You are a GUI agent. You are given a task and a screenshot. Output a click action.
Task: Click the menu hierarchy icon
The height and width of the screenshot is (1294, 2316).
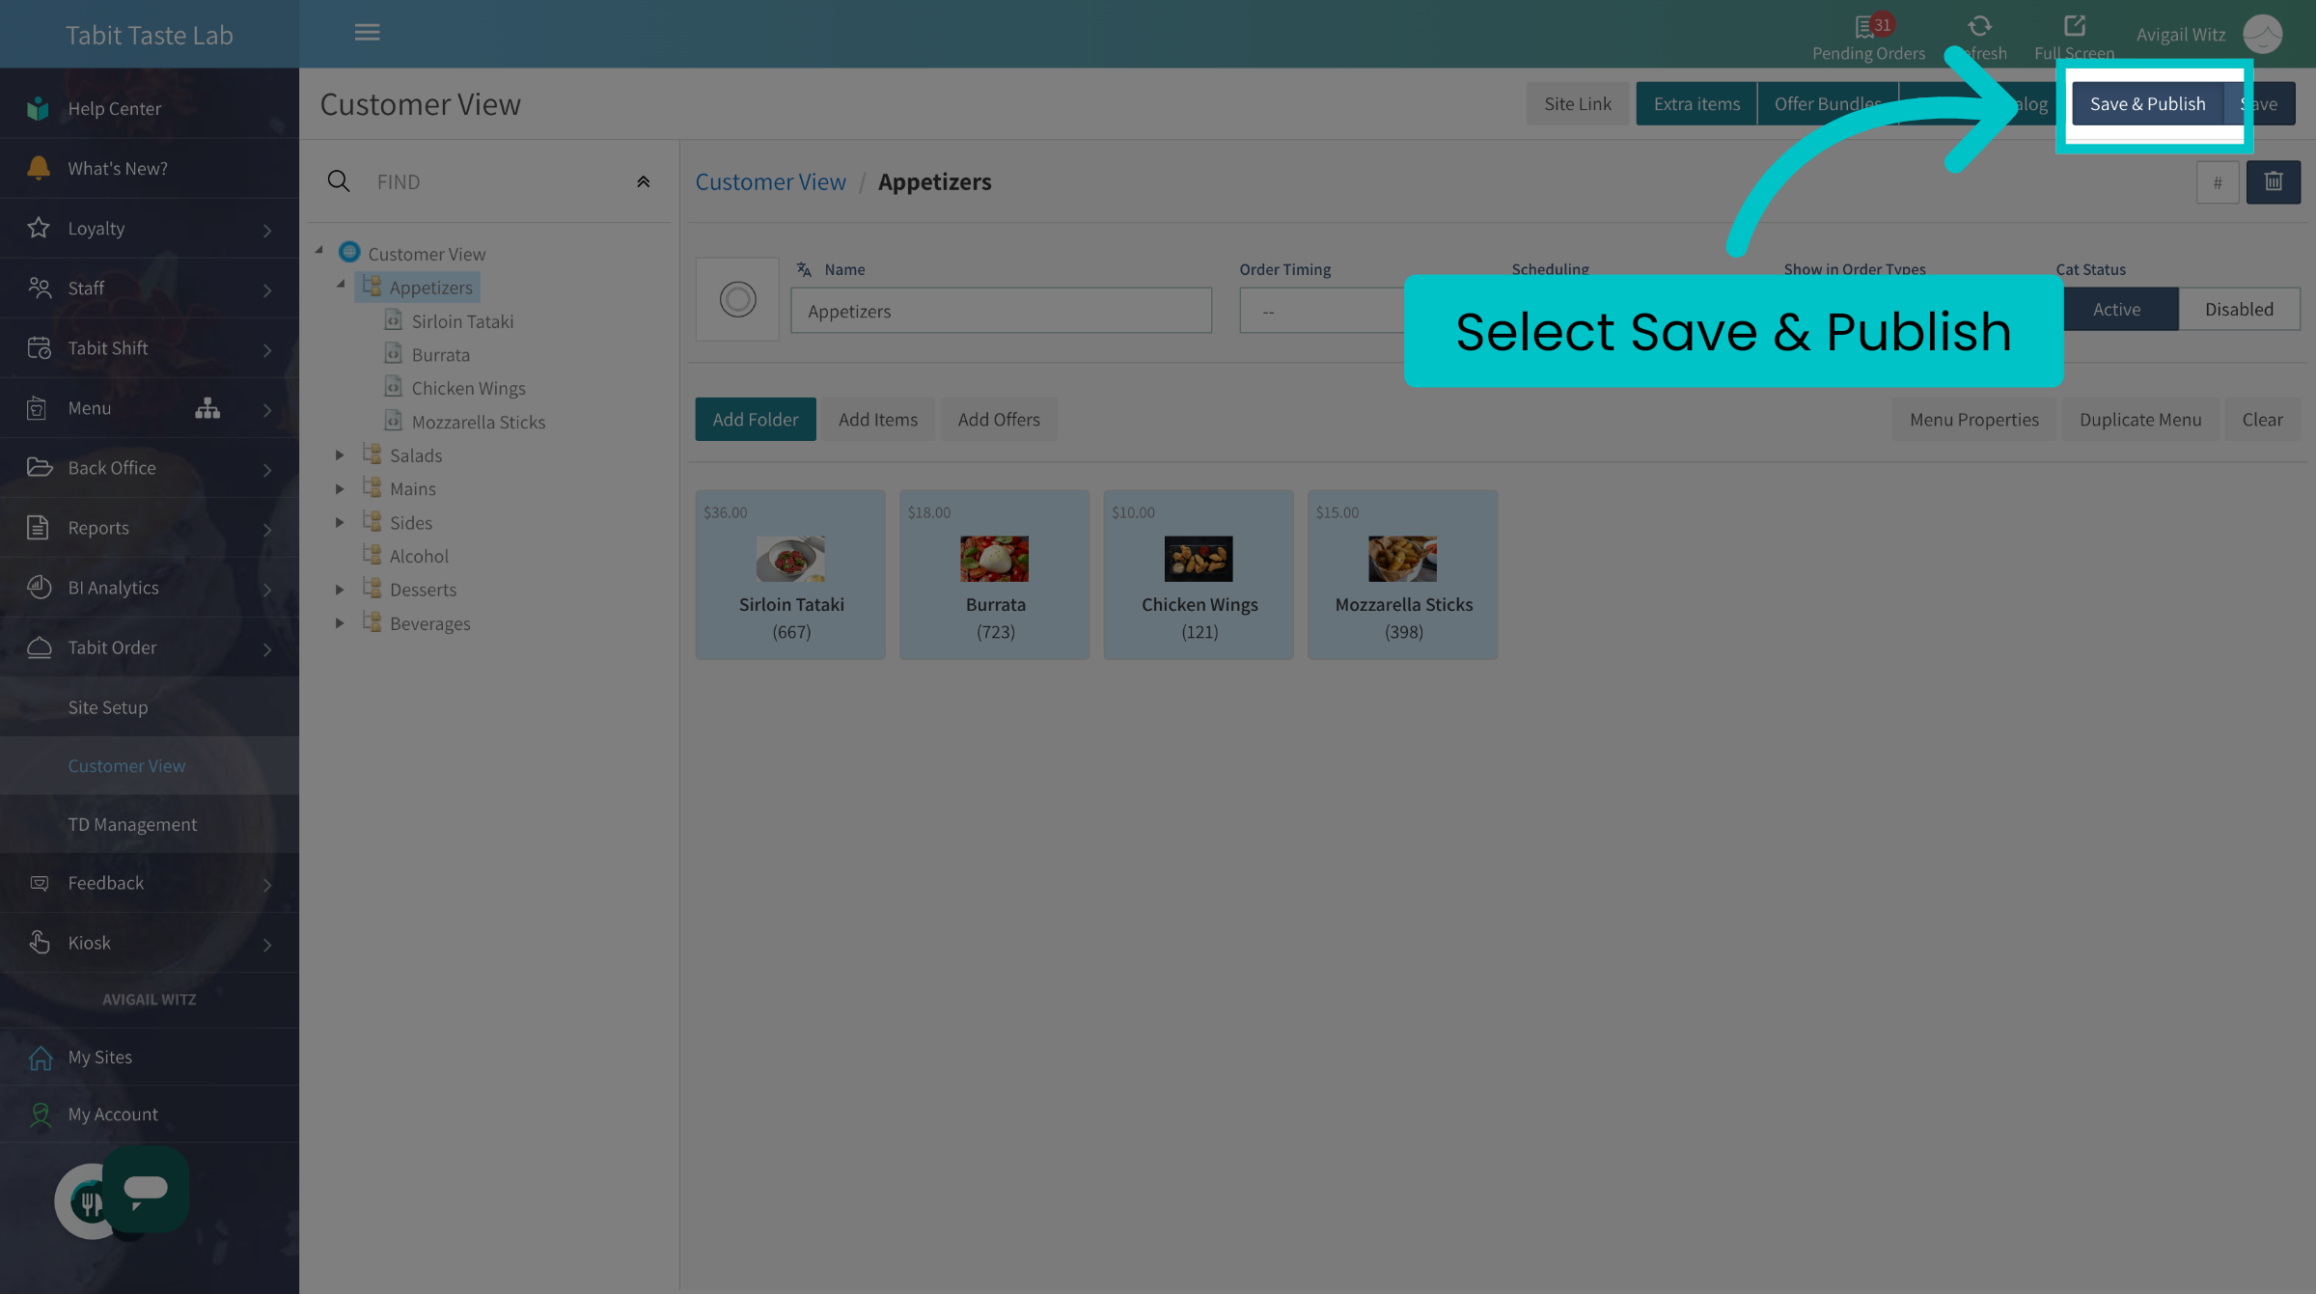(x=207, y=408)
